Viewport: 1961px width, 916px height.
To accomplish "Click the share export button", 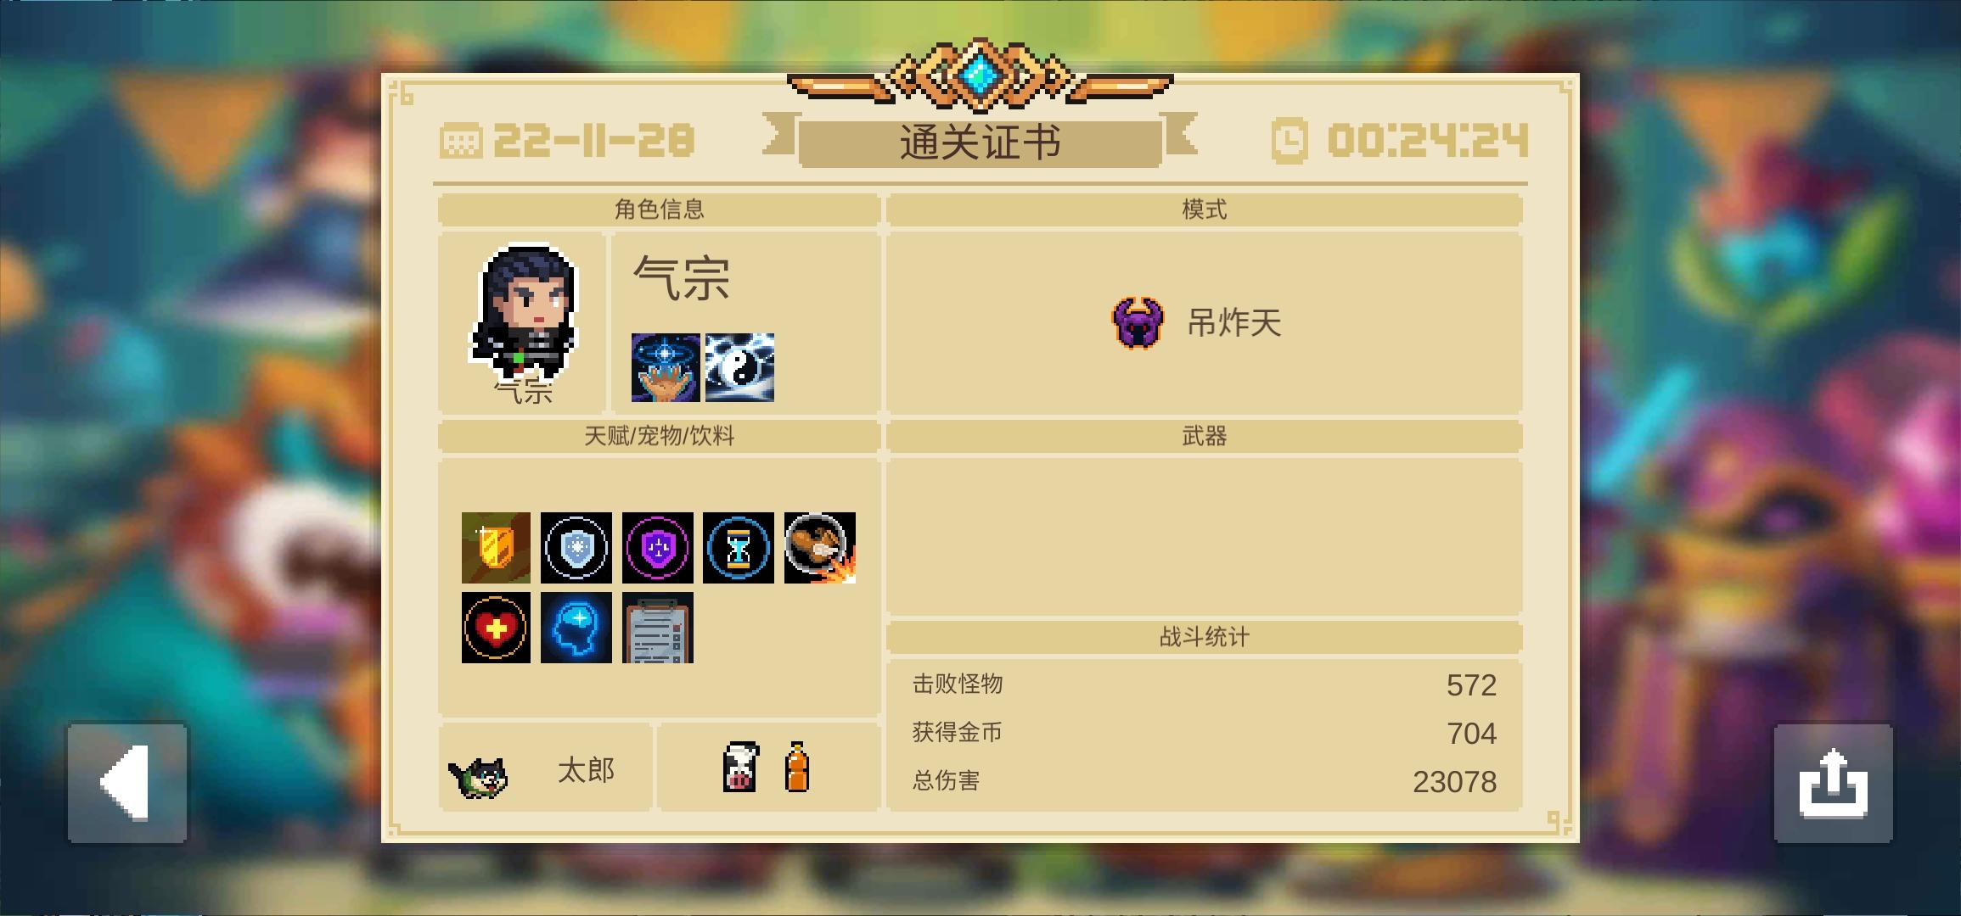I will coord(1833,783).
